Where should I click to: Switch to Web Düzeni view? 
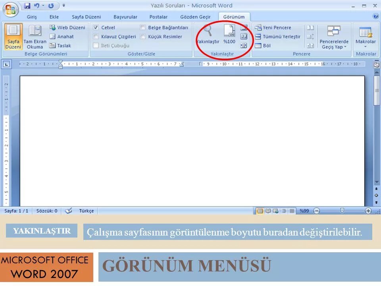[x=67, y=27]
